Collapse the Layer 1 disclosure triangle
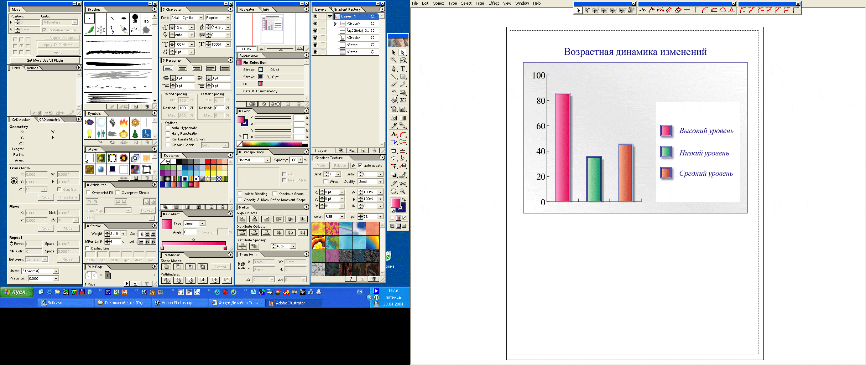 (330, 16)
